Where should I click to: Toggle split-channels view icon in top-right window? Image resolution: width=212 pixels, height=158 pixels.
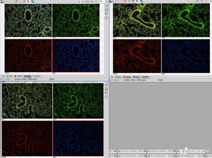click(133, 1)
